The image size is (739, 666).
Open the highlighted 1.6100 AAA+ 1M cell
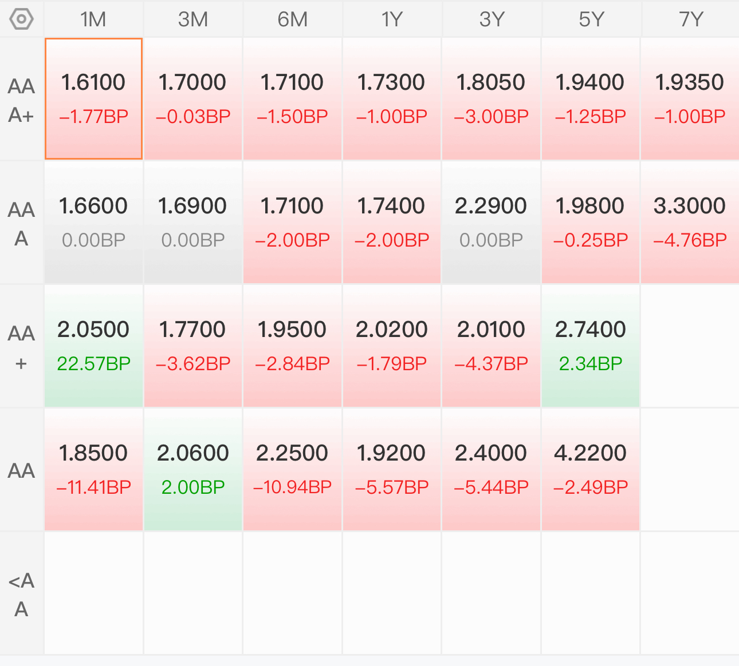(x=93, y=99)
